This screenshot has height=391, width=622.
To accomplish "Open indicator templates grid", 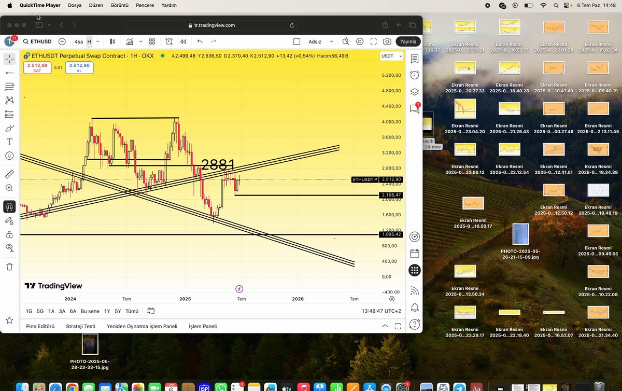I will [x=152, y=41].
